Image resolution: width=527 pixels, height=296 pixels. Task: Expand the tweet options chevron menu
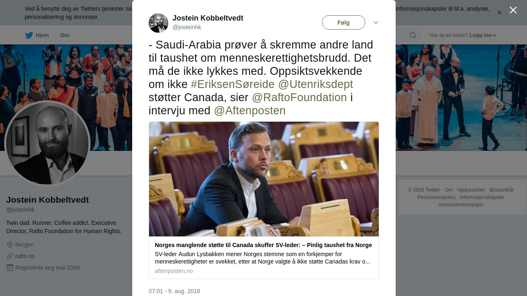[376, 23]
